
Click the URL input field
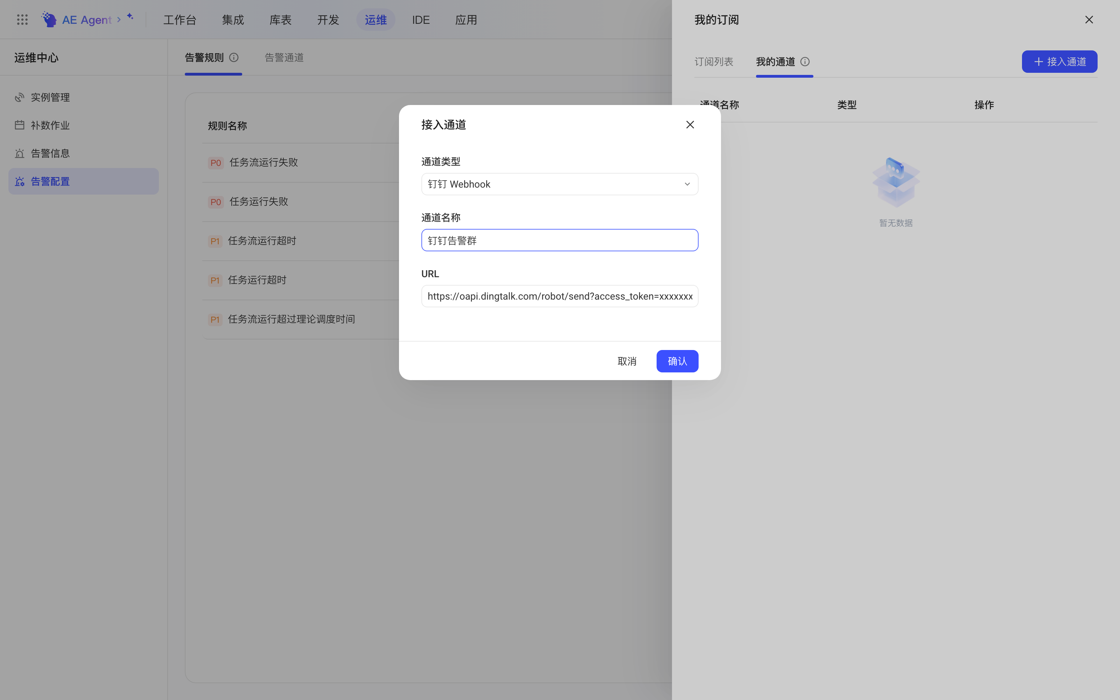560,296
